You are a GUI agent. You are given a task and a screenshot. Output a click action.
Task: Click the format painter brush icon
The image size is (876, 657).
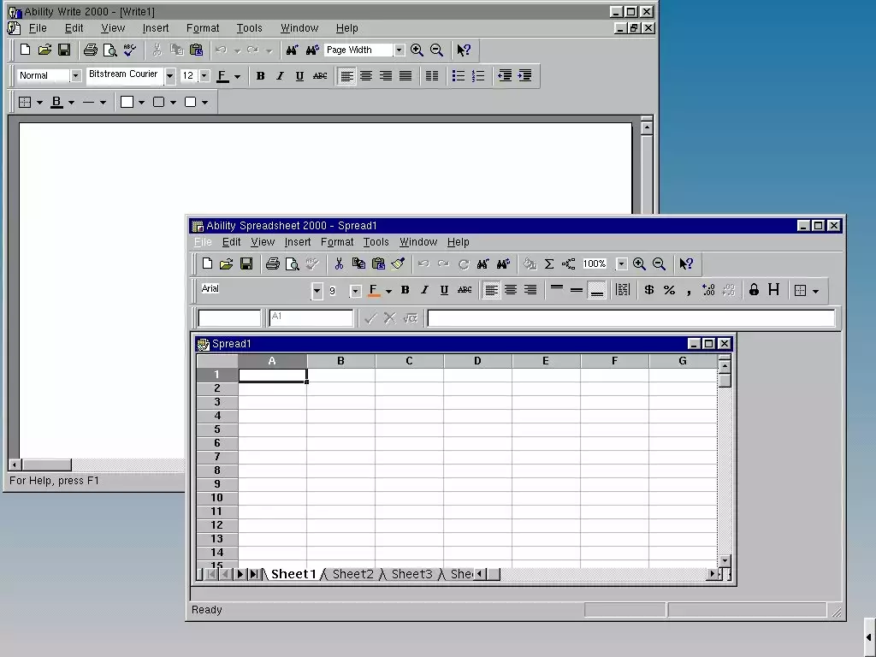(398, 264)
